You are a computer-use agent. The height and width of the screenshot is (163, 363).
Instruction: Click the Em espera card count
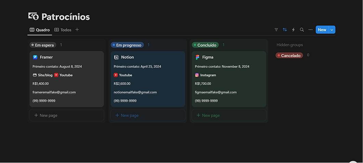[x=61, y=45]
